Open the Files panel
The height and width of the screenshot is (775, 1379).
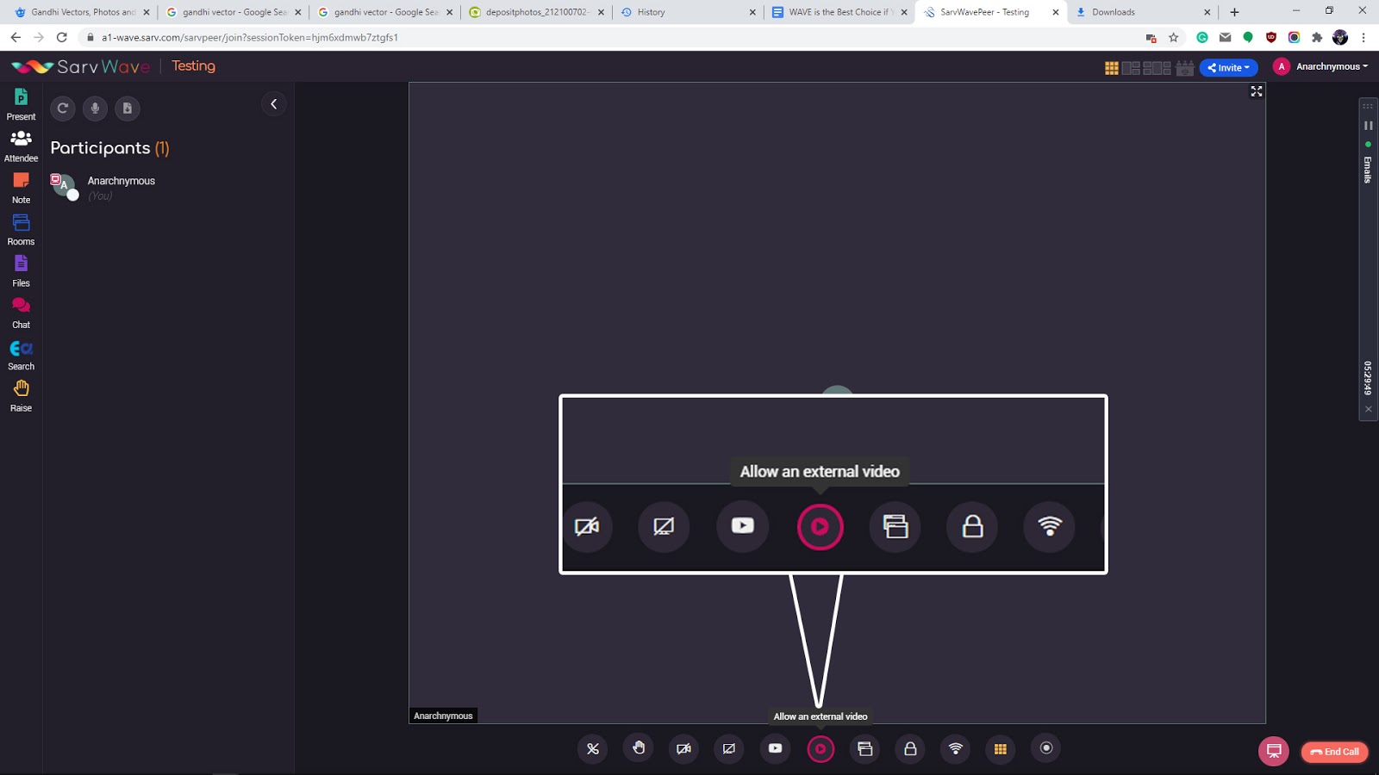coord(21,270)
